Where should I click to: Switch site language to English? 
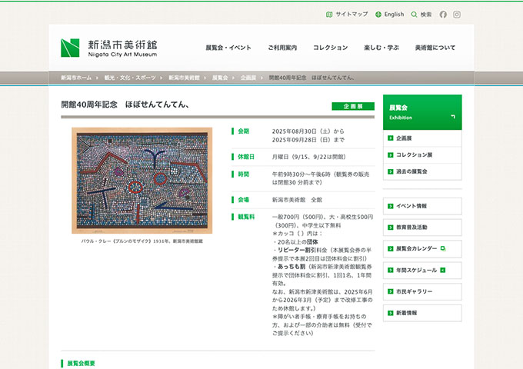pyautogui.click(x=390, y=15)
